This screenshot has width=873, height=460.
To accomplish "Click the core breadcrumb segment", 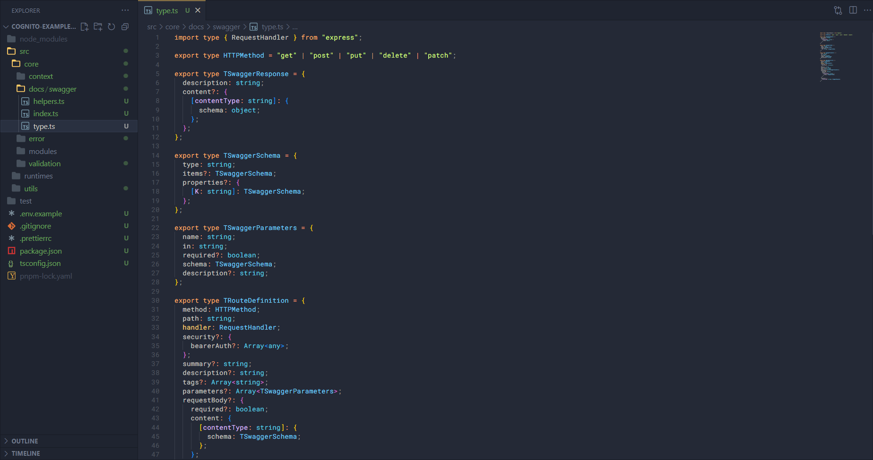I will coord(172,27).
